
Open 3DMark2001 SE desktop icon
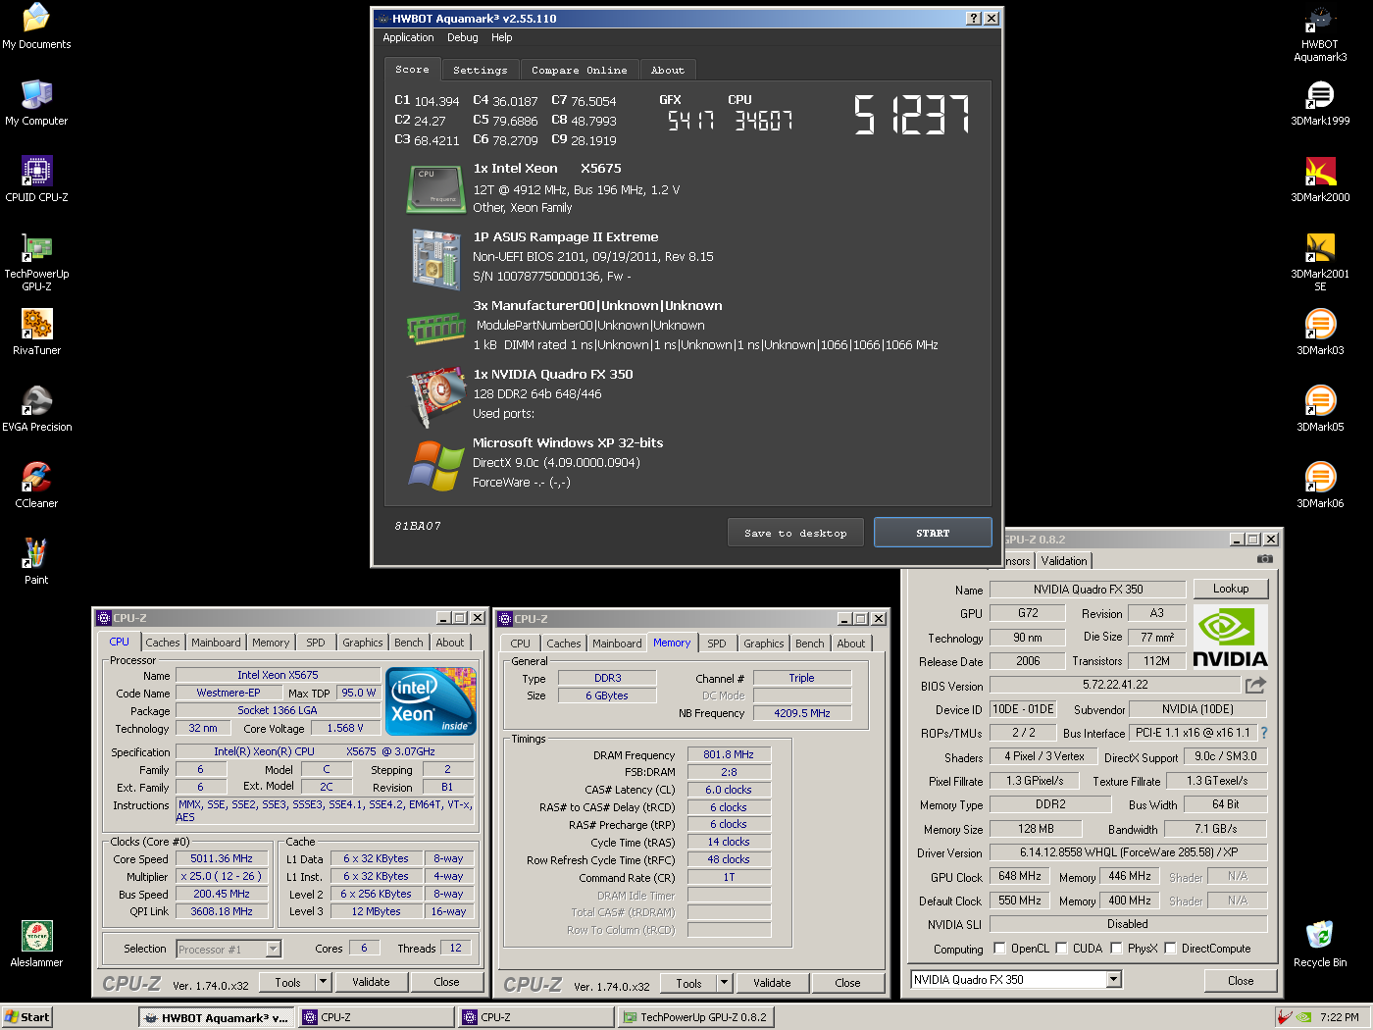(1320, 262)
